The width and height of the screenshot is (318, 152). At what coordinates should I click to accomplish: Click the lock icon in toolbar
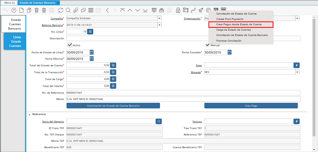[x=178, y=10]
